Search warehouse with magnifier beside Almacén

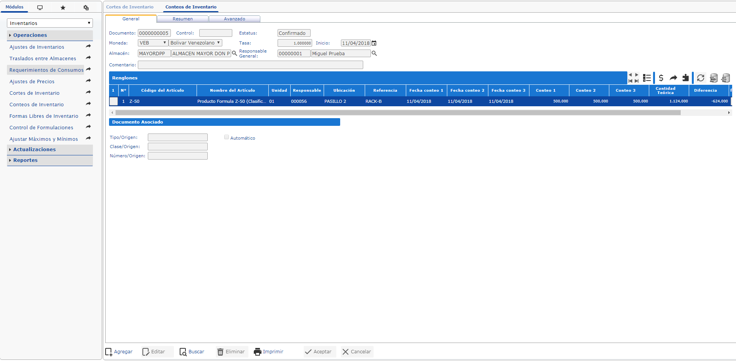coord(234,53)
